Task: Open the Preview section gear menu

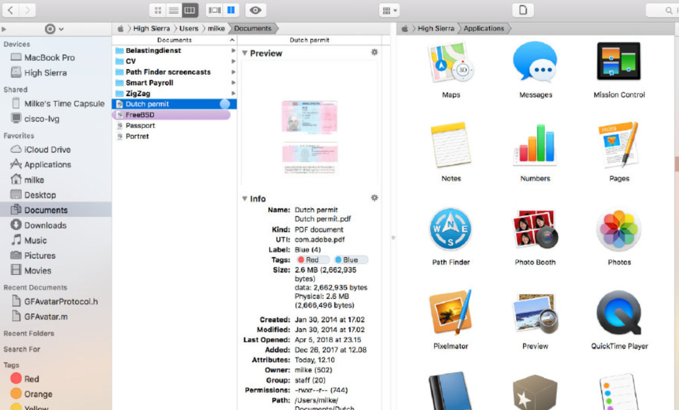Action: [375, 53]
